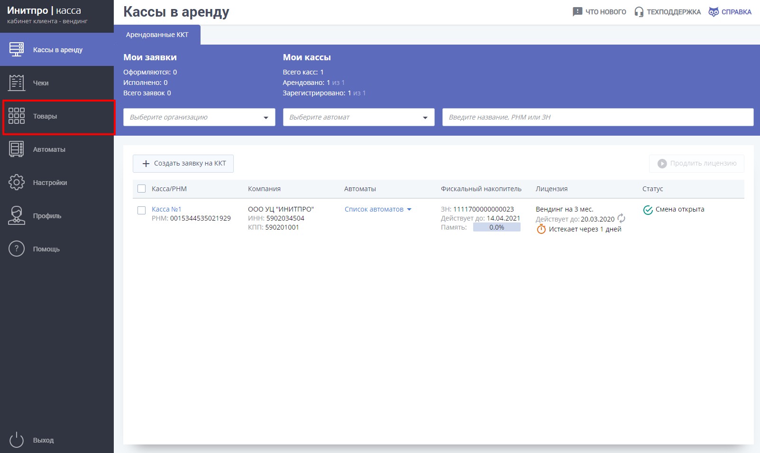The height and width of the screenshot is (453, 760).
Task: Expand the Список автоматов list
Action: tap(378, 209)
